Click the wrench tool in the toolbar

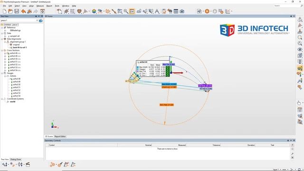pyautogui.click(x=114, y=11)
